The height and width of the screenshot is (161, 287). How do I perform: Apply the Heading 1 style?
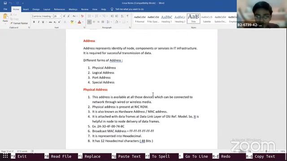click(166, 19)
